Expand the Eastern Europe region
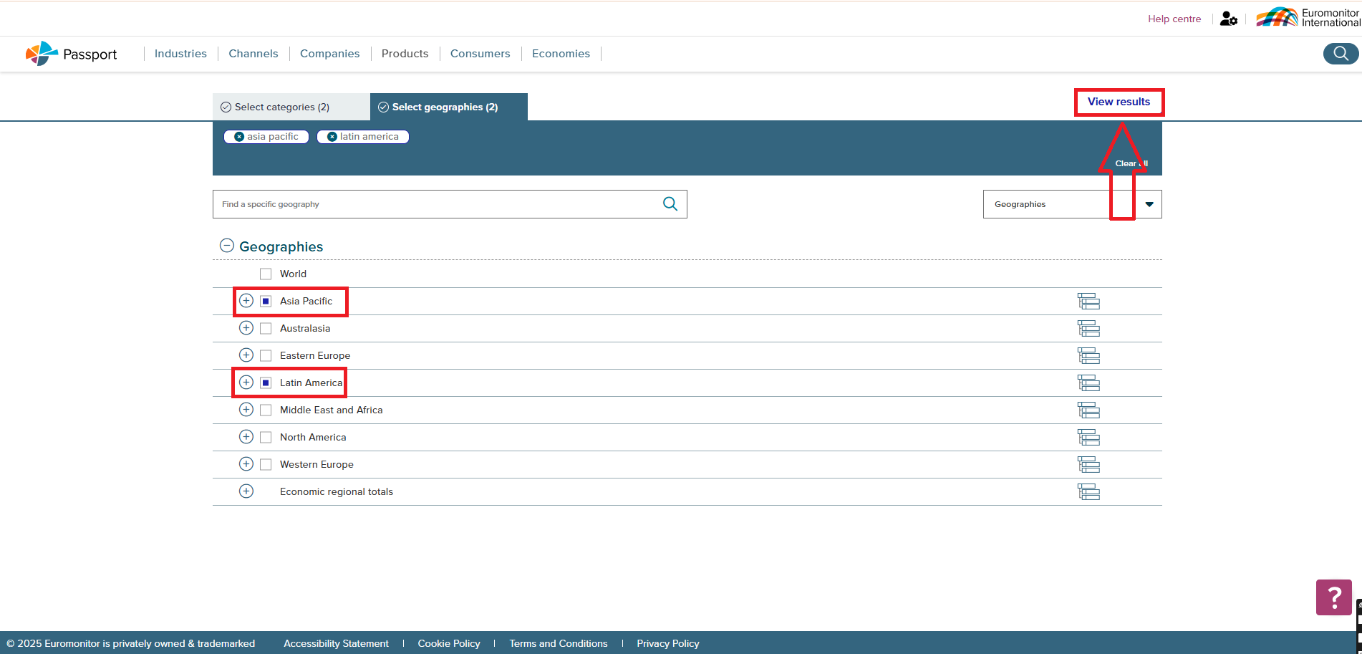1362x654 pixels. [x=246, y=355]
